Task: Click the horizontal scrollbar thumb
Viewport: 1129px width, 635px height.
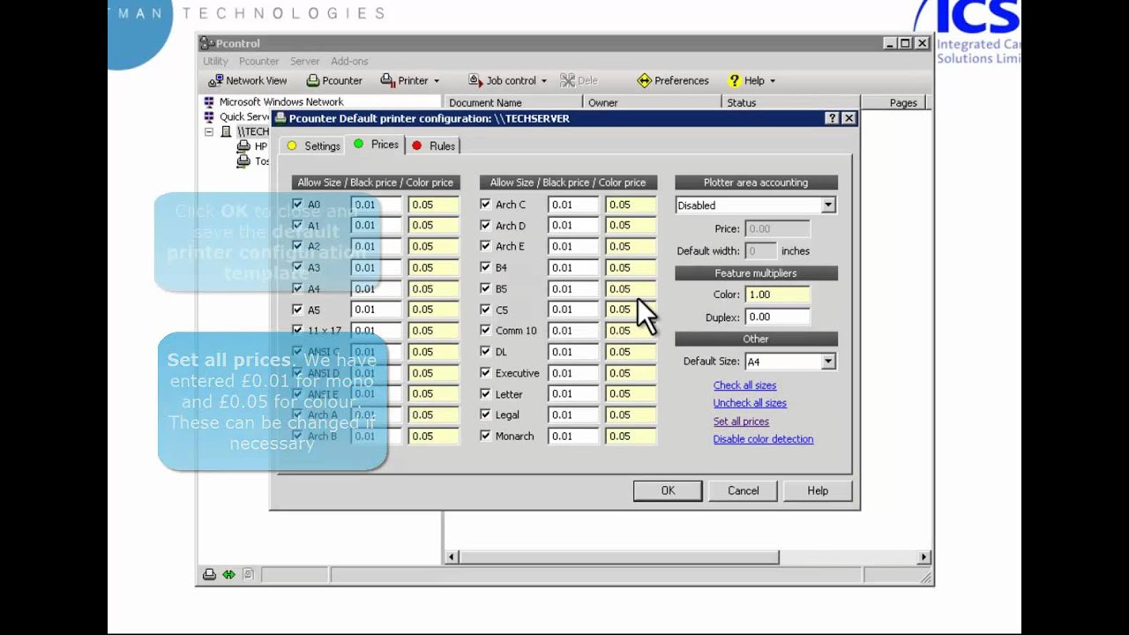Action: (x=618, y=557)
